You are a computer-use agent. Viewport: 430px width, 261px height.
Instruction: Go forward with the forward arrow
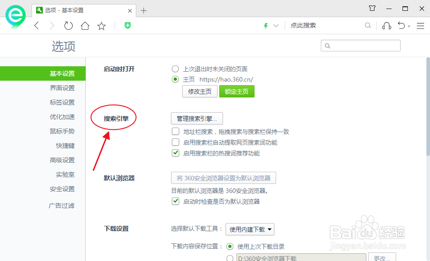[x=52, y=26]
